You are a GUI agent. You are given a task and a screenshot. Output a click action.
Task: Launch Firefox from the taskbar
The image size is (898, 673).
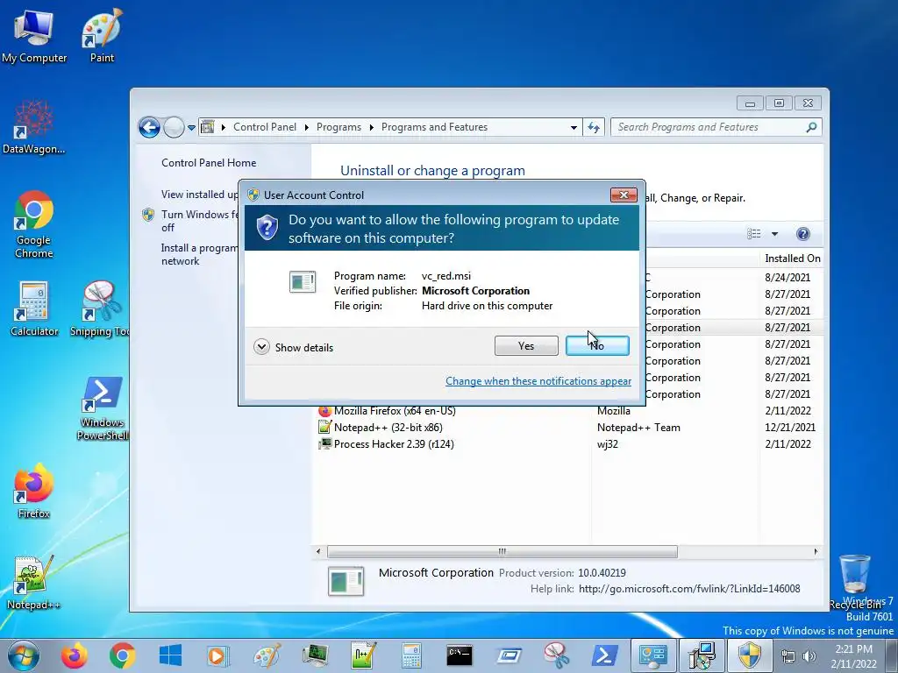[75, 655]
